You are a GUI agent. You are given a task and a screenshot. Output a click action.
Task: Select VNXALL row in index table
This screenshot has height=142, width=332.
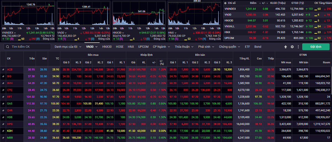tap(277, 26)
